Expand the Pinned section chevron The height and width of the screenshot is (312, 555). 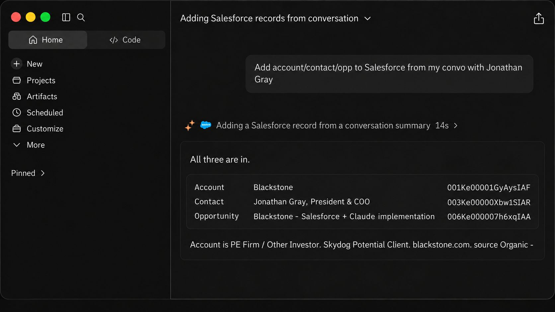42,173
